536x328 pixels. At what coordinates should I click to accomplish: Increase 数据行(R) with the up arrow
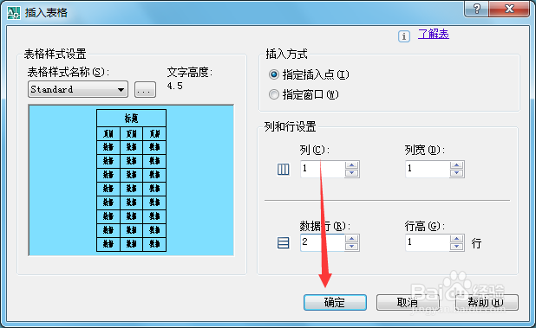tap(352, 239)
